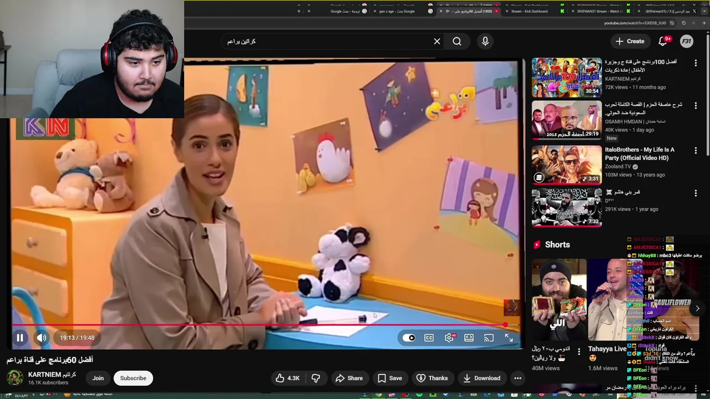This screenshot has width=710, height=399.
Task: Open ItaloBrothers - My Life Is A Party title
Action: point(640,154)
